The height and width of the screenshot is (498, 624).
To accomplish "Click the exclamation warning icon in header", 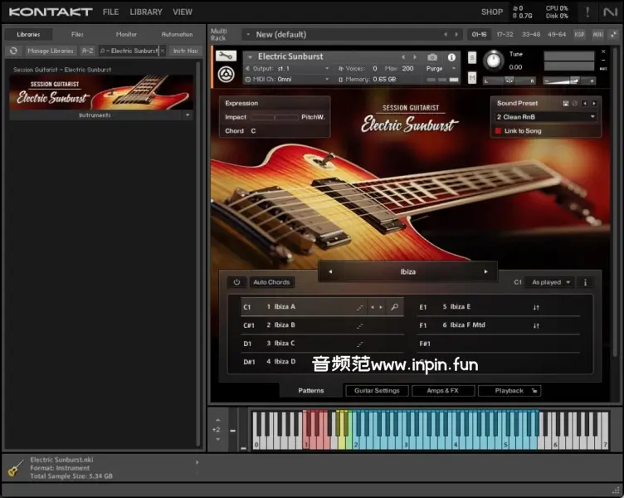I will tap(588, 12).
